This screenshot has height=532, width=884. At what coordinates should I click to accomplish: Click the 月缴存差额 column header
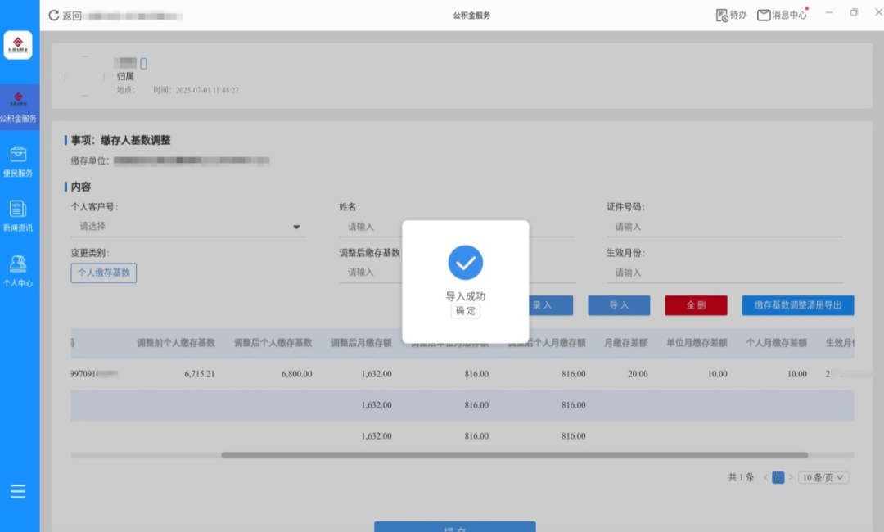tap(626, 343)
